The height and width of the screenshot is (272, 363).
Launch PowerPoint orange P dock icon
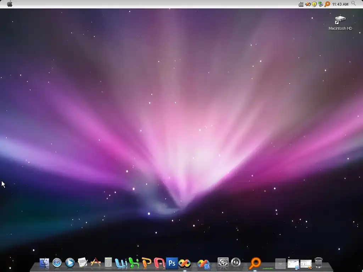pyautogui.click(x=146, y=263)
